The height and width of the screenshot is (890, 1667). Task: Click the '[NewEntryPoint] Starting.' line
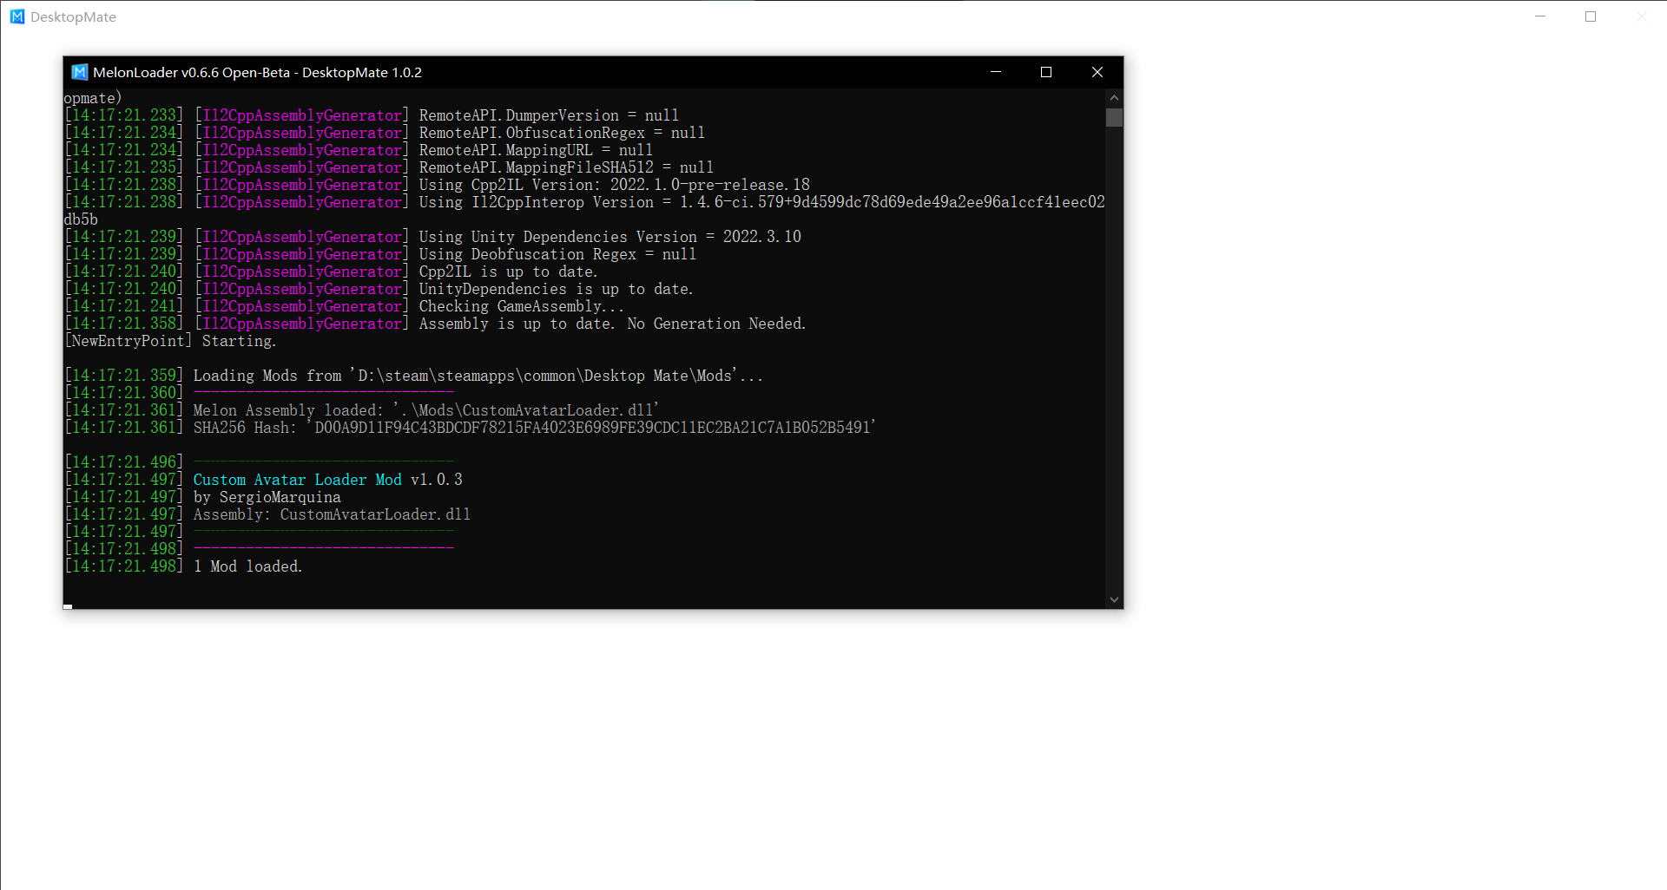pos(170,341)
